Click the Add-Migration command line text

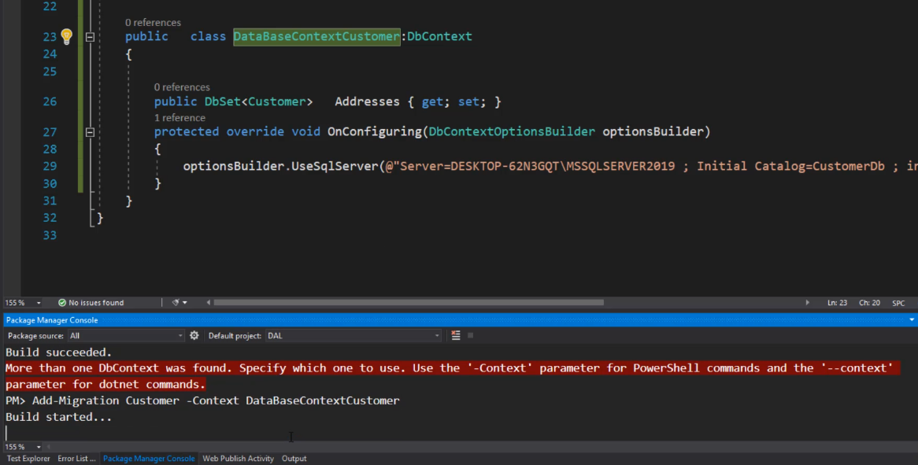click(x=216, y=400)
